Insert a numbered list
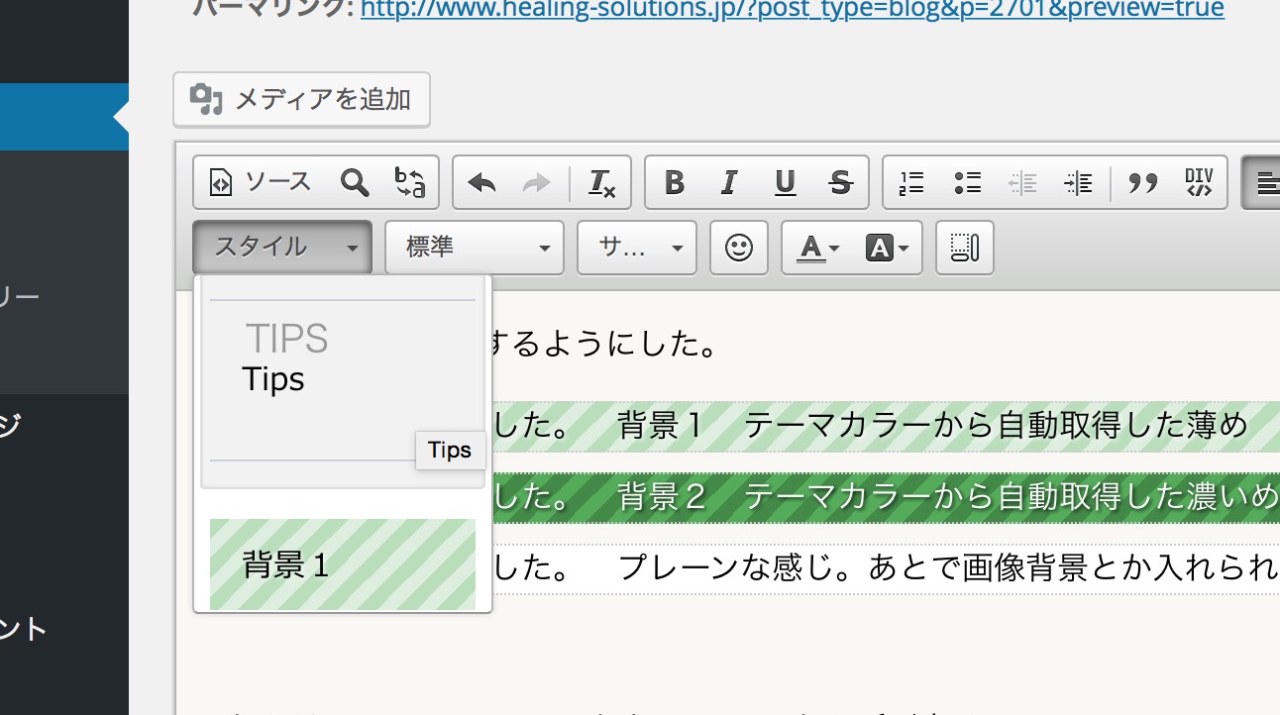Viewport: 1280px width, 715px height. [910, 183]
